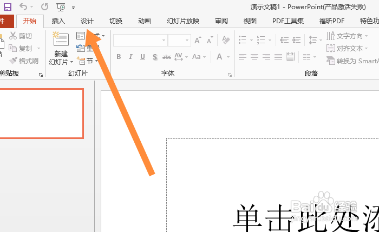
Task: Click the convert to SmartArt button
Action: click(352, 61)
